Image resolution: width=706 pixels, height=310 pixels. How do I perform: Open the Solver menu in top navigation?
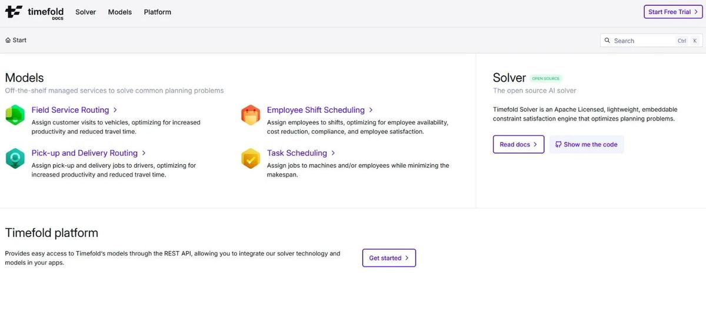pos(85,12)
